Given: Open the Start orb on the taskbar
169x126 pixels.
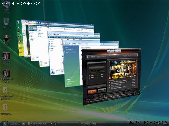Looking at the screenshot, I should coord(5,123).
